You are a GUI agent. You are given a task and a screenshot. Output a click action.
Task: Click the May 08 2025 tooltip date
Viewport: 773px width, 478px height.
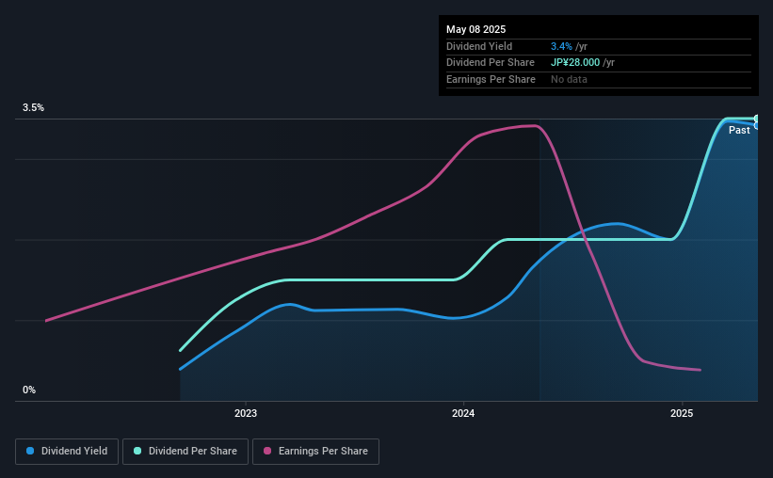[x=475, y=29]
